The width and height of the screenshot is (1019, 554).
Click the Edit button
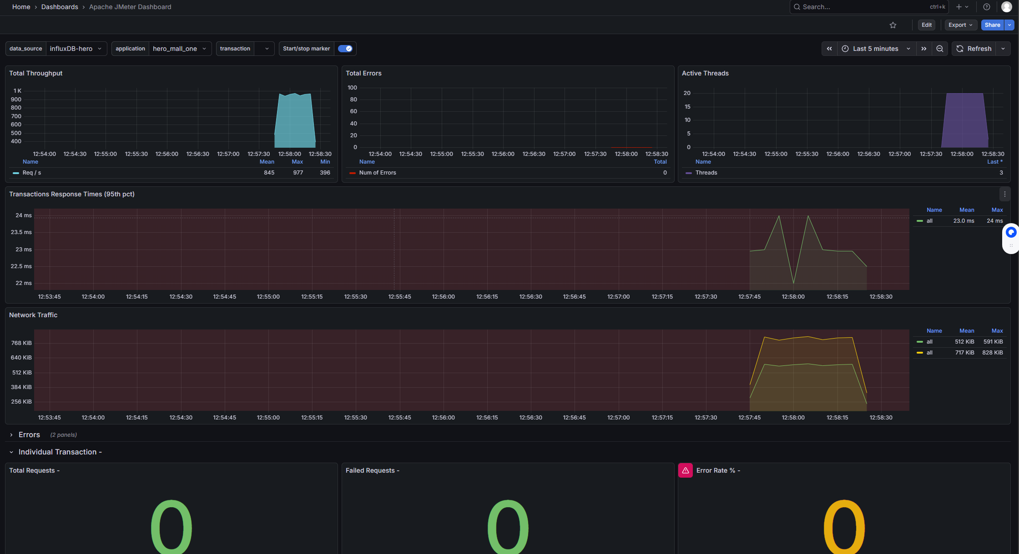tap(926, 25)
